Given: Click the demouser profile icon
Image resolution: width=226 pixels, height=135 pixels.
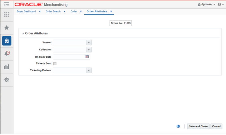Looking at the screenshot, I should pos(199,5).
